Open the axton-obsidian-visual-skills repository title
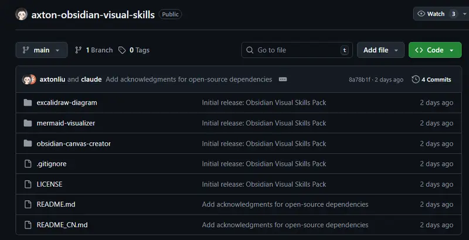The image size is (469, 240). coord(93,15)
